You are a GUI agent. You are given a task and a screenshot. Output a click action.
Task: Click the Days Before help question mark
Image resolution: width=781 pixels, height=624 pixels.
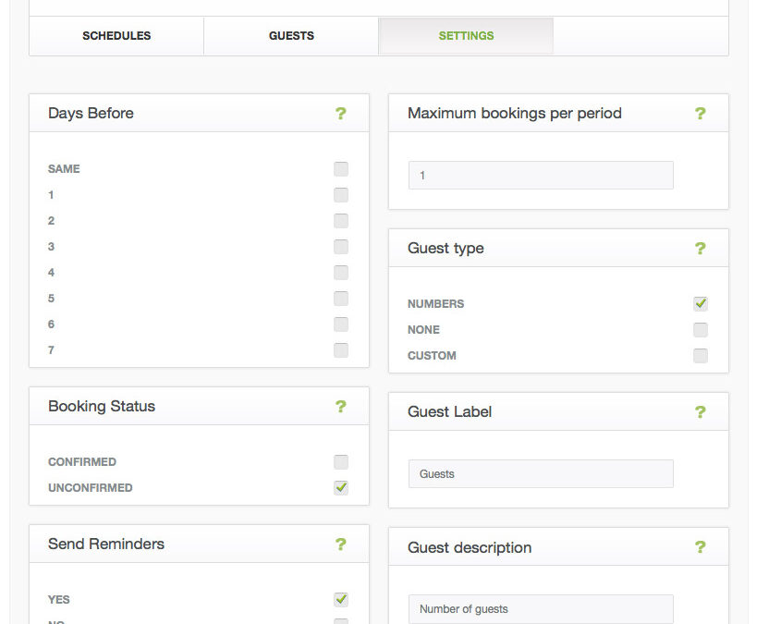click(340, 114)
